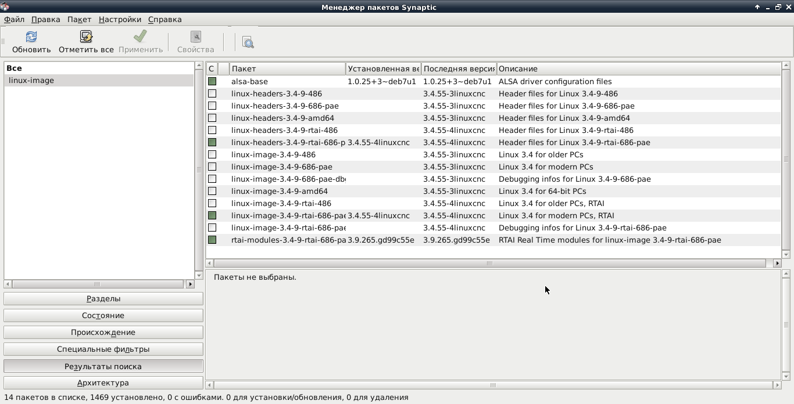Click the Отметить все toolbar icon
Image resolution: width=794 pixels, height=404 pixels.
tap(86, 37)
